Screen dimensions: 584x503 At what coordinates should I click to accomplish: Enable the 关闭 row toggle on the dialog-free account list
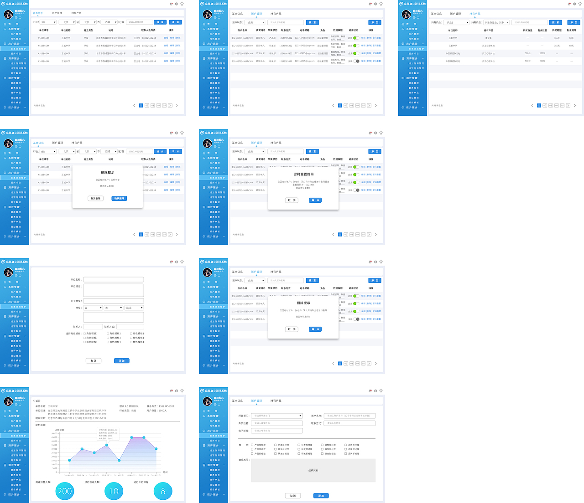tap(356, 61)
